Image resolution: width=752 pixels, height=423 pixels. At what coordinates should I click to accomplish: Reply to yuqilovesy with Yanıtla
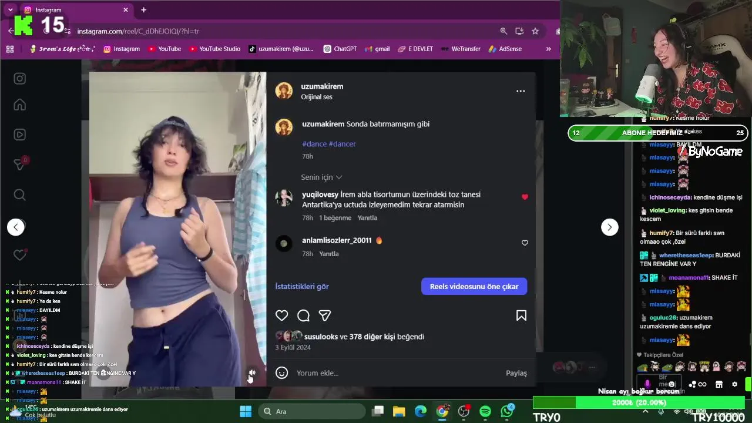click(367, 218)
